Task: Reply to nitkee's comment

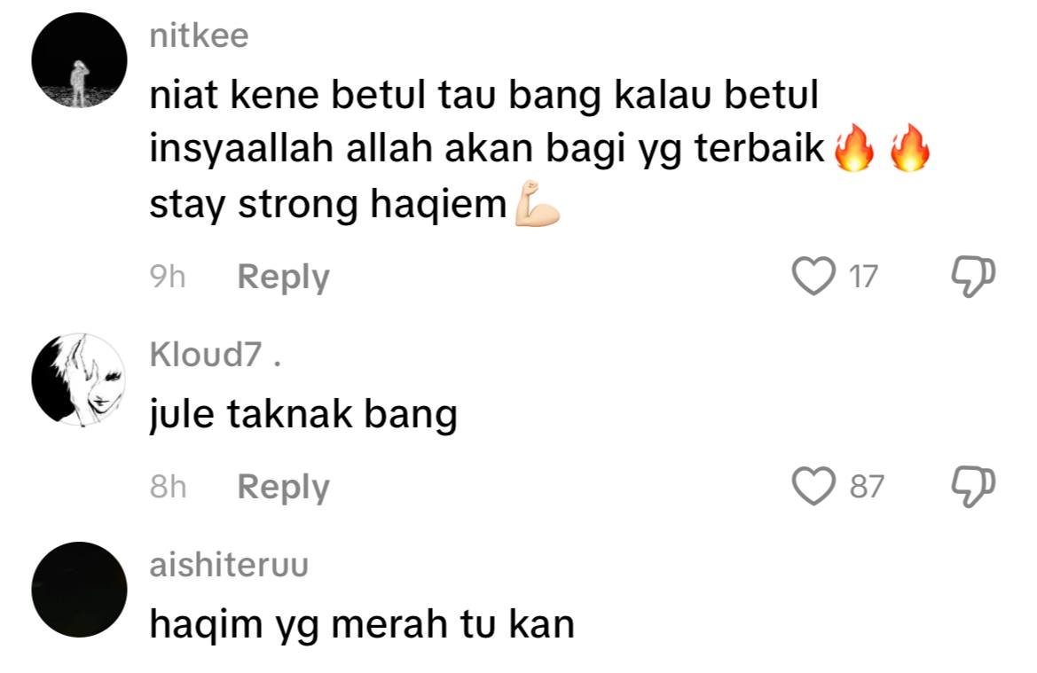Action: (283, 277)
